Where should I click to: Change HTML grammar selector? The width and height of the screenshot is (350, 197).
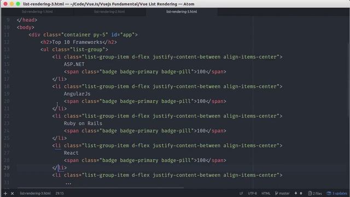click(266, 193)
